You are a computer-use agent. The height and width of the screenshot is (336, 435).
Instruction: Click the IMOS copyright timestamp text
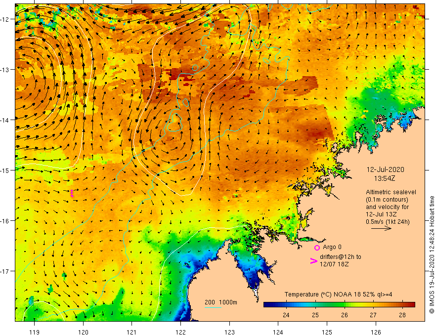(432, 254)
